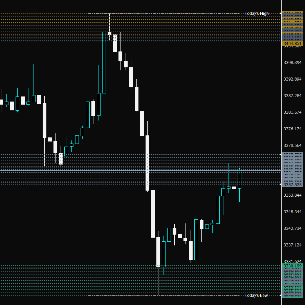Click the top handle of the gray zone

tap(280, 154)
